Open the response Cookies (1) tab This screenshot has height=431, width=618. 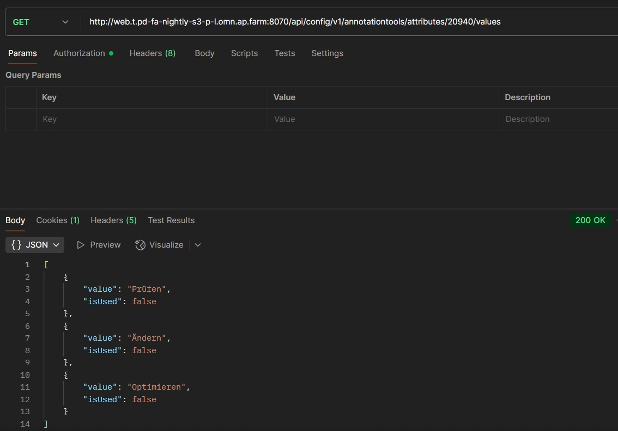58,220
